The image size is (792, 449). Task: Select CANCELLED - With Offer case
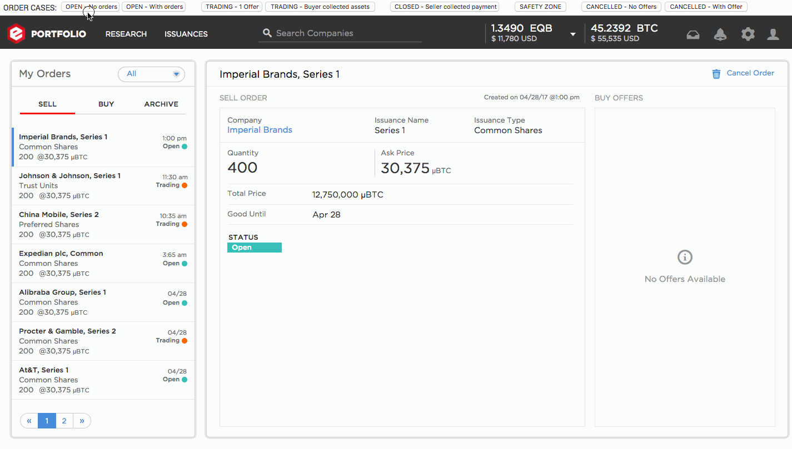[706, 7]
